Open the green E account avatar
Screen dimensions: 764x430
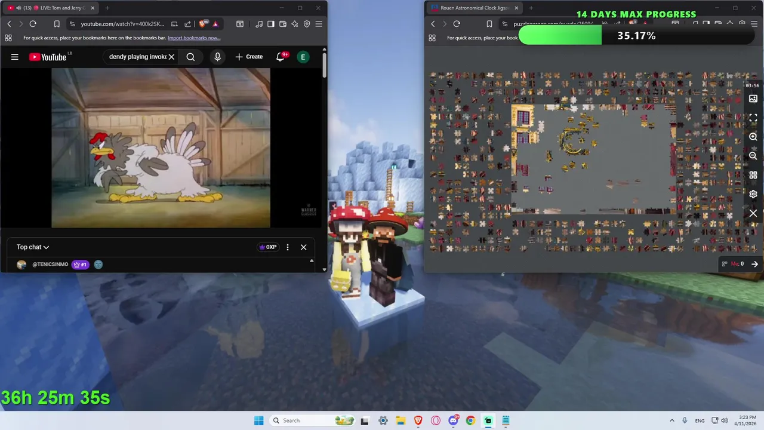(303, 57)
